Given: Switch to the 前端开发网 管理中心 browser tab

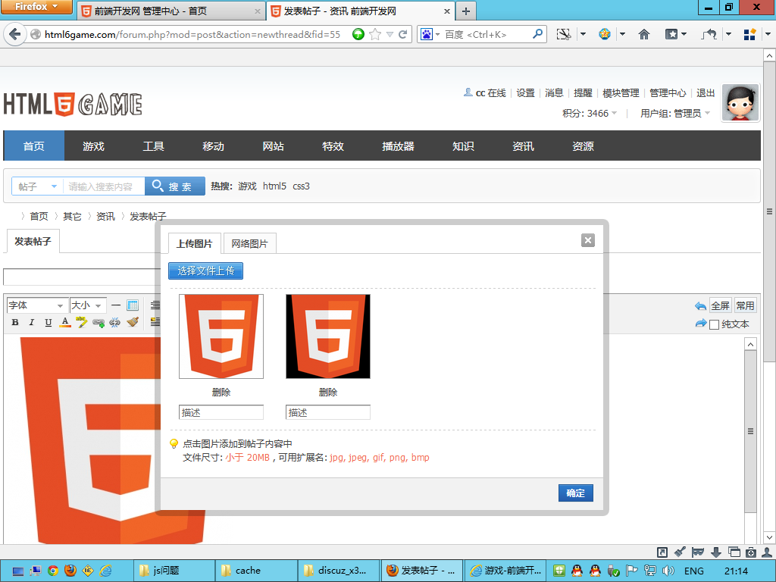Looking at the screenshot, I should point(171,11).
